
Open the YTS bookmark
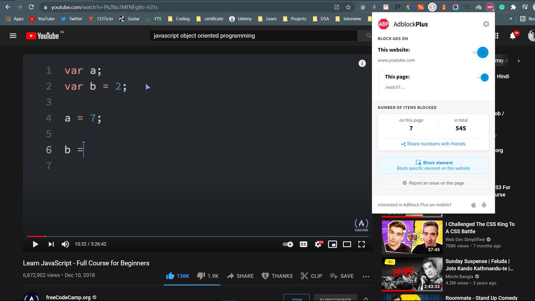coord(154,19)
